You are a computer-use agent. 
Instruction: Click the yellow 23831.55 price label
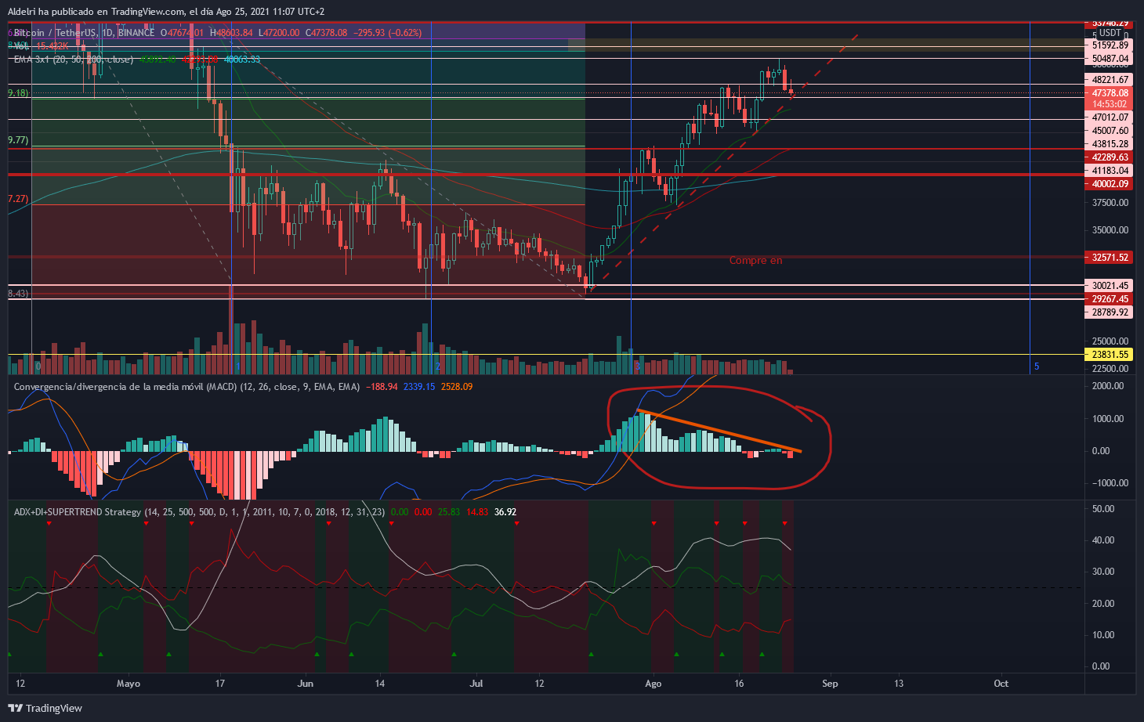(x=1110, y=355)
